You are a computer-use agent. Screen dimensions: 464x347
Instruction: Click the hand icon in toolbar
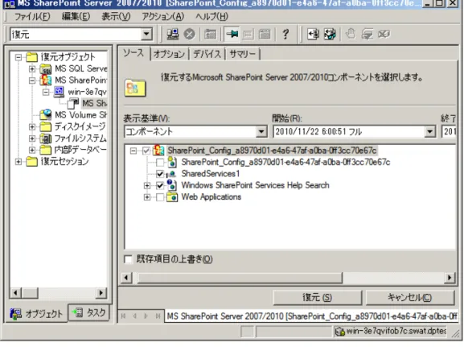351,35
